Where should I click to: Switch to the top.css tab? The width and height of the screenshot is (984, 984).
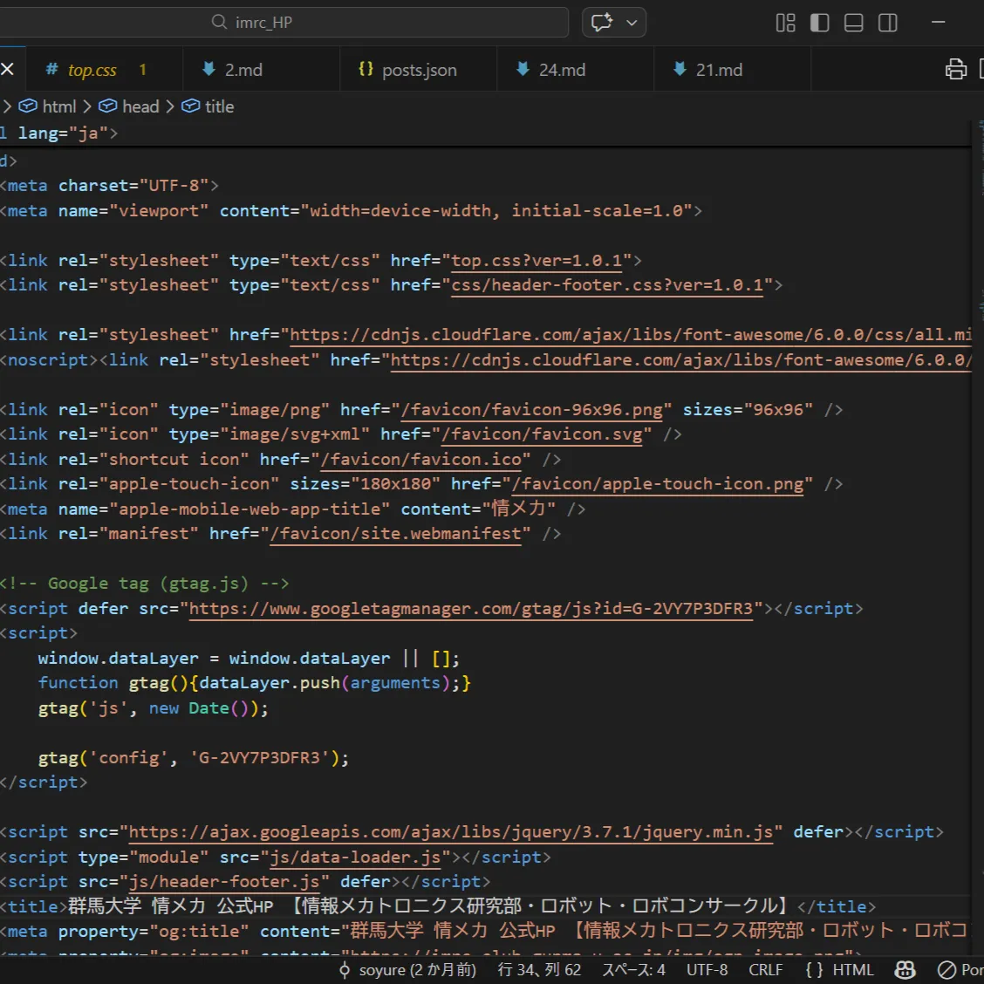coord(92,70)
